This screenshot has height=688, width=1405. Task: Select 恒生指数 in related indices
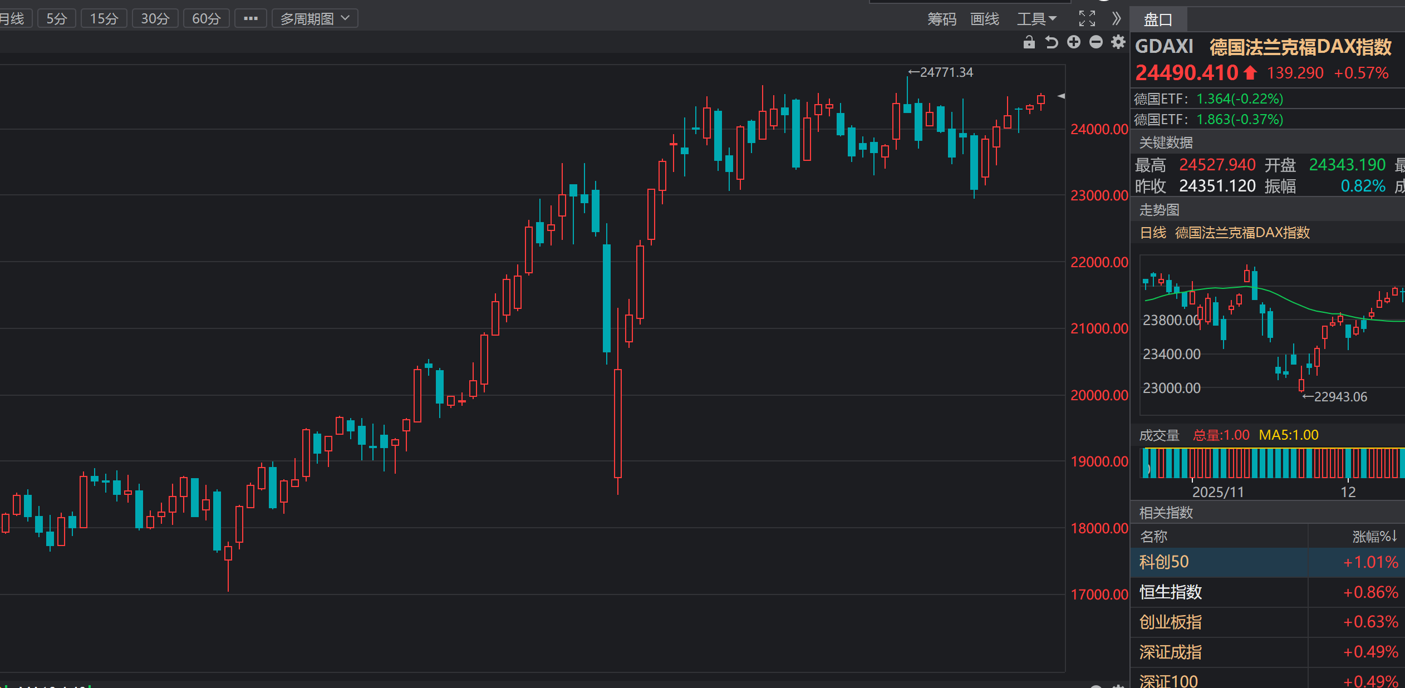1171,592
